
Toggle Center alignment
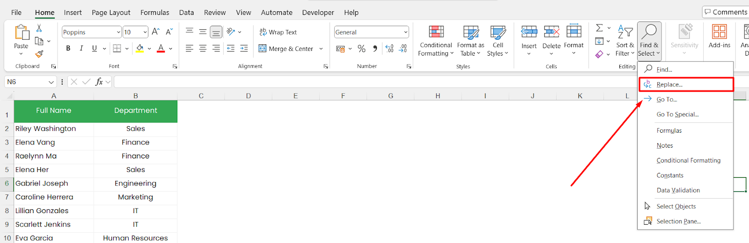[203, 48]
